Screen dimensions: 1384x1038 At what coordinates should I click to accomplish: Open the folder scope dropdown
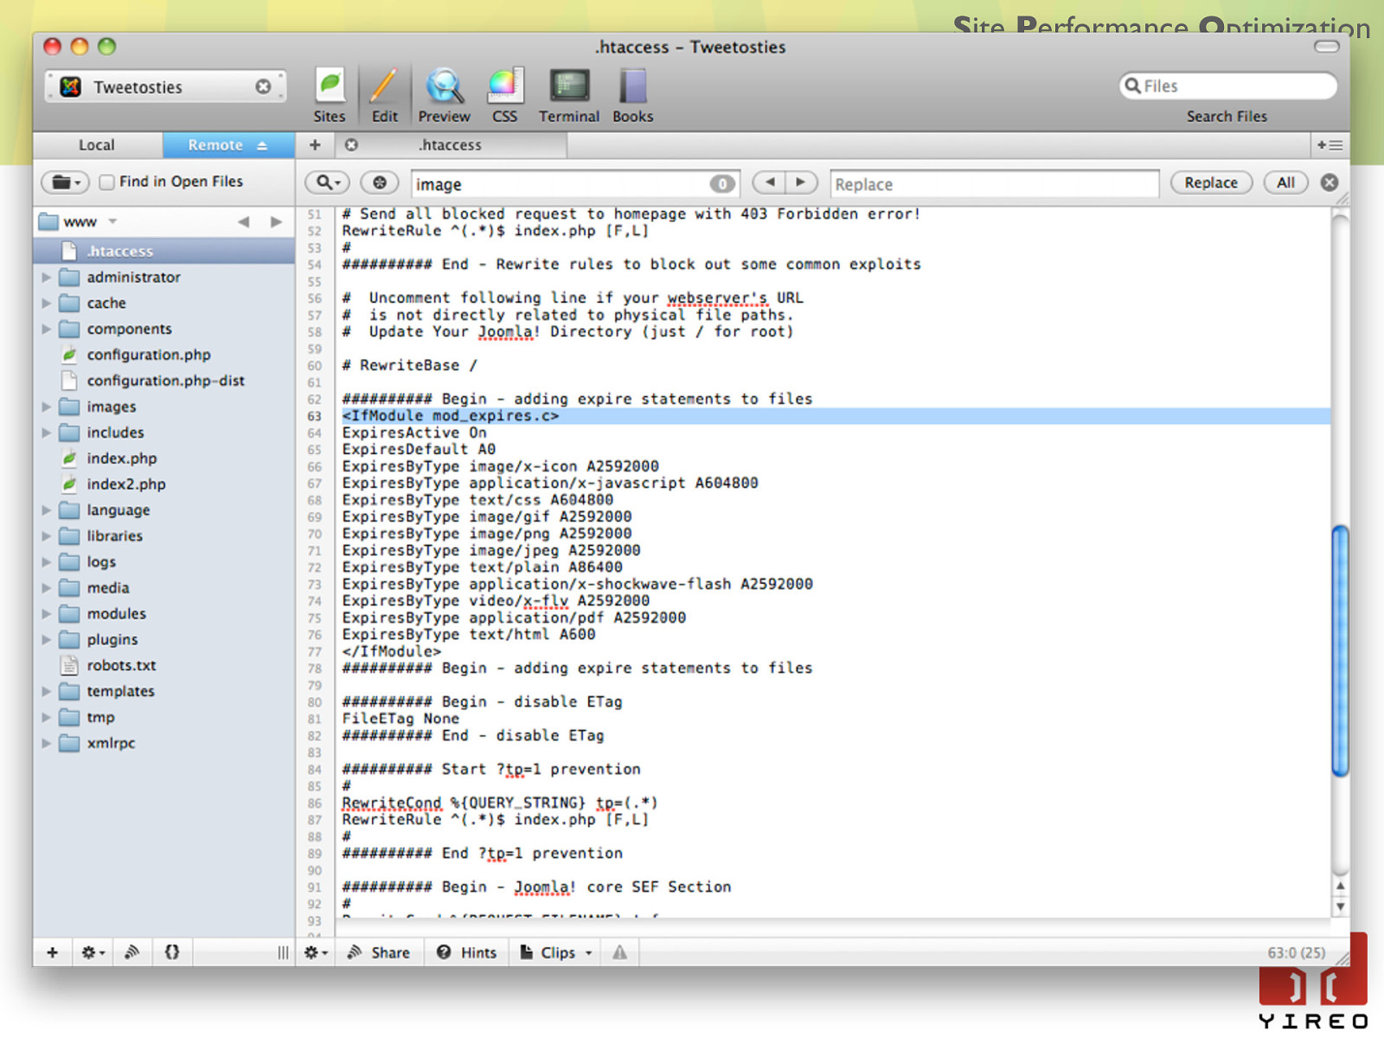coord(66,183)
